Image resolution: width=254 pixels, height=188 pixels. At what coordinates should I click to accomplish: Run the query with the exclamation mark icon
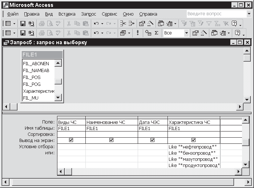click(138, 33)
